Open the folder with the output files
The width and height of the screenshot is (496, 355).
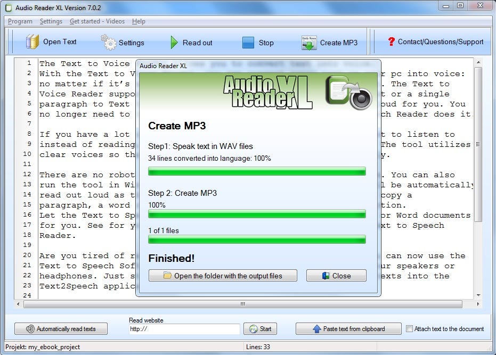click(x=223, y=275)
